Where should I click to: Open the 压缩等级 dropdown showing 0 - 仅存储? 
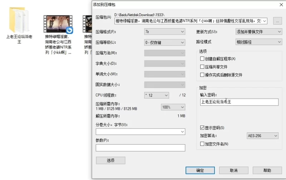point(164,43)
